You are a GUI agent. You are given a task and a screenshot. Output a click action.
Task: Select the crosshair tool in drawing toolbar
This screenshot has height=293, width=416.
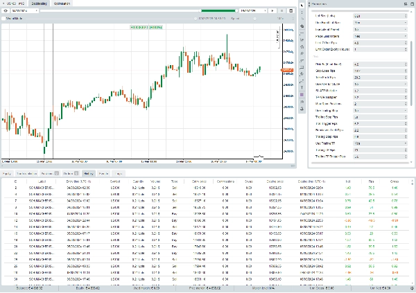(x=302, y=26)
